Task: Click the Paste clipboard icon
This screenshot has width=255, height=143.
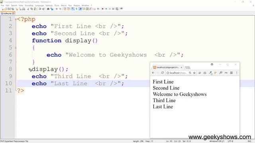Action: pos(35,9)
